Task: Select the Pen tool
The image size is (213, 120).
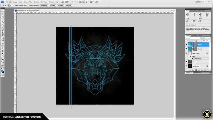Action: pyautogui.click(x=2, y=48)
